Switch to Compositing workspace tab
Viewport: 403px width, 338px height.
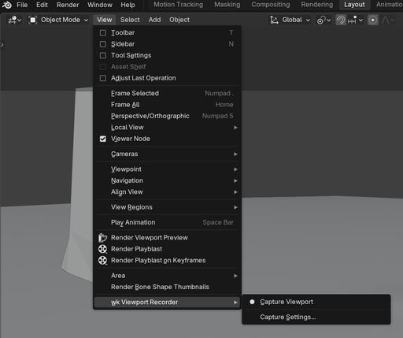[x=271, y=5]
